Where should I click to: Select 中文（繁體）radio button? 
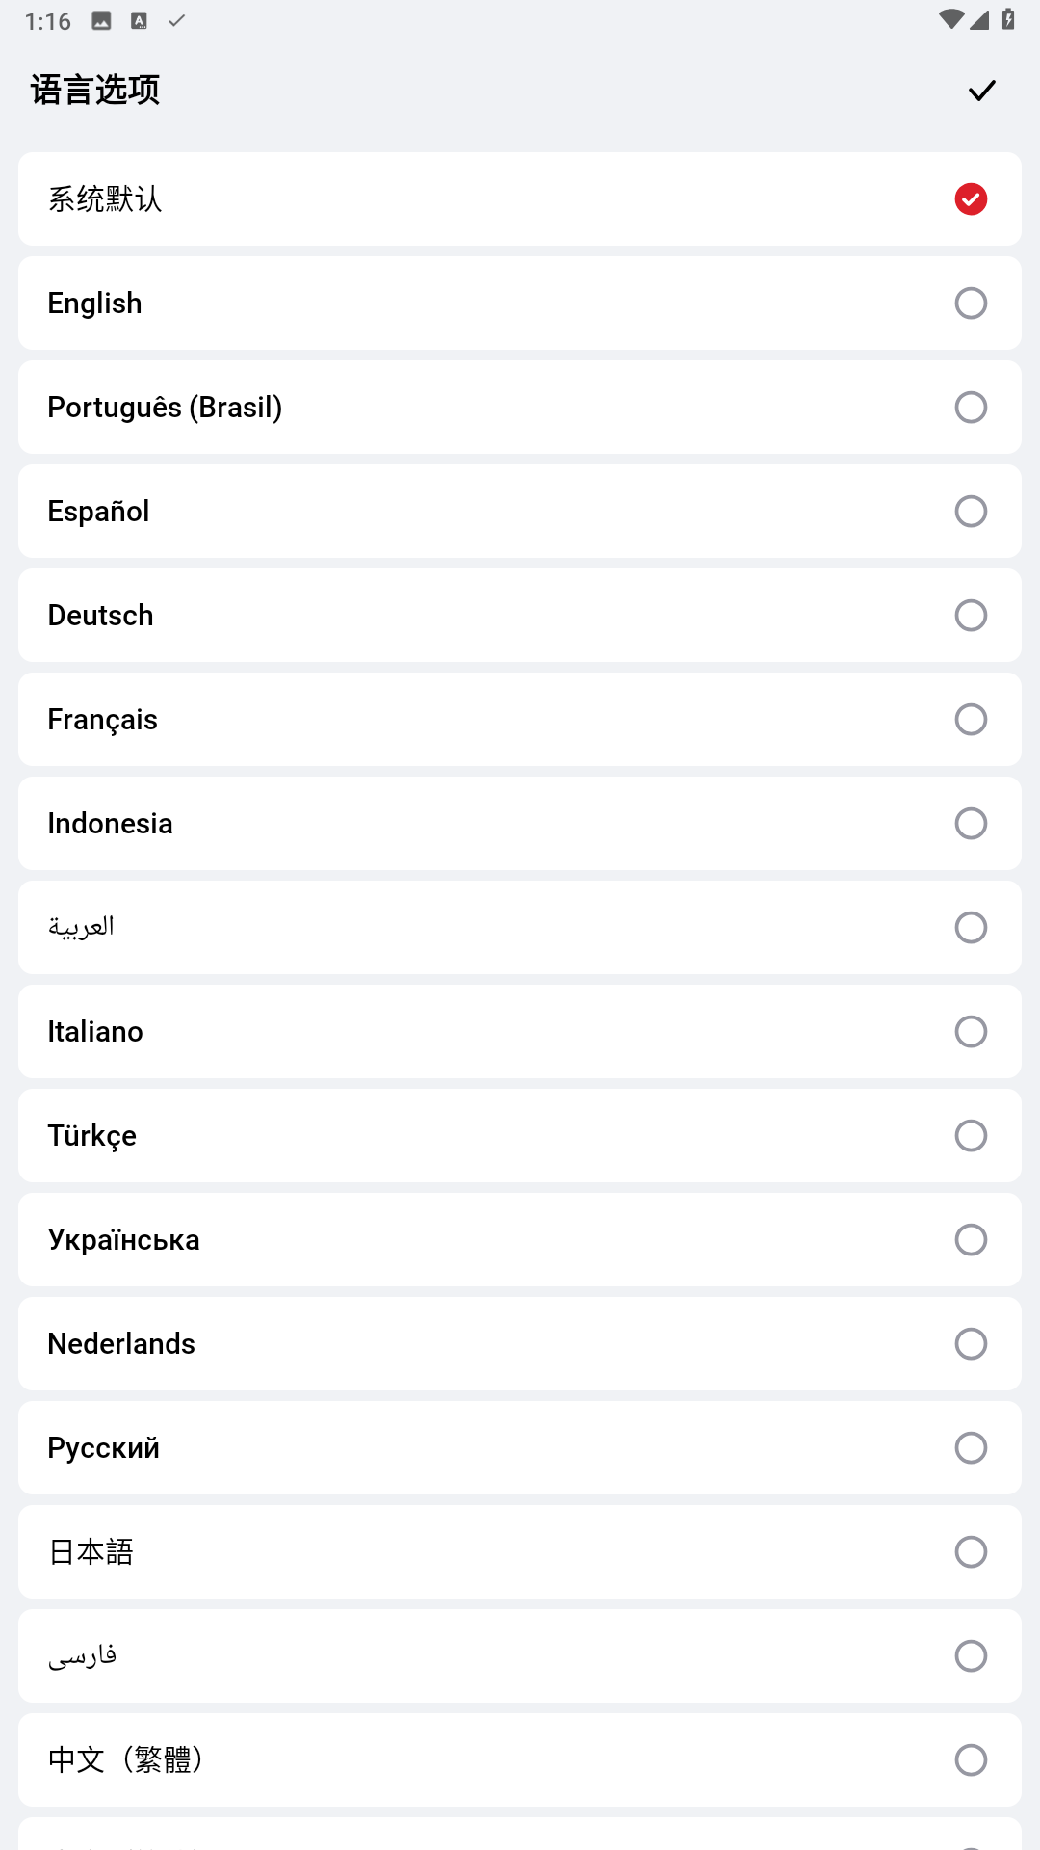point(971,1760)
